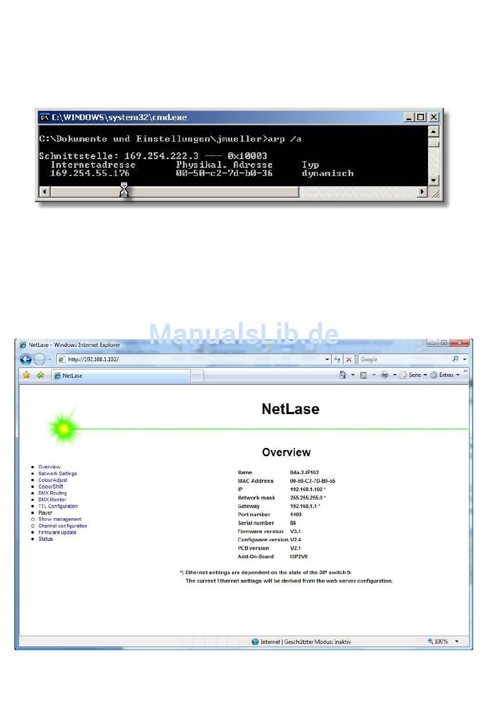Open the Show management link
This screenshot has width=487, height=723.
[60, 519]
